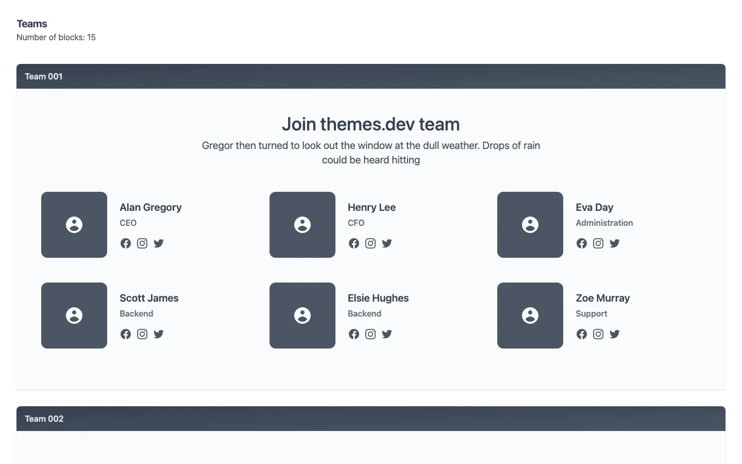Open Alan Gregory's Instagram icon
Screen dimensions: 742x464
pos(142,243)
